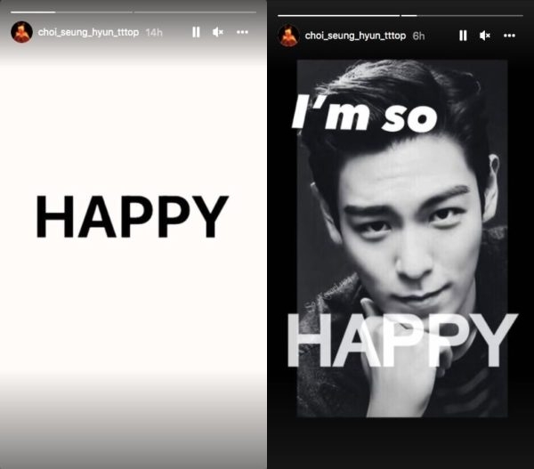
Task: Click the 14h timestamp on left story
Action: (154, 32)
